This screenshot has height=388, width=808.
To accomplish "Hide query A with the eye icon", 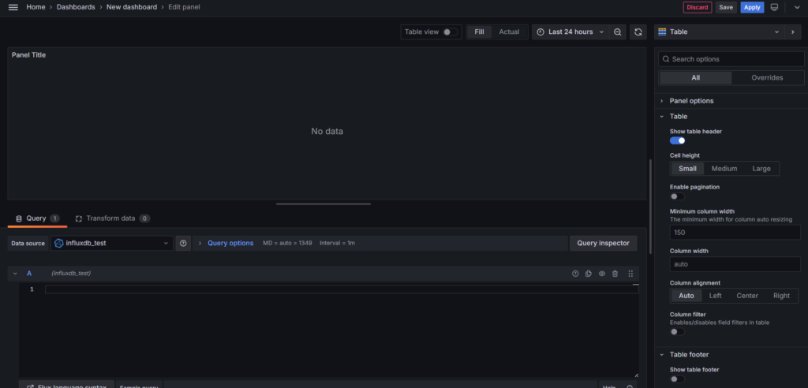I will click(601, 274).
